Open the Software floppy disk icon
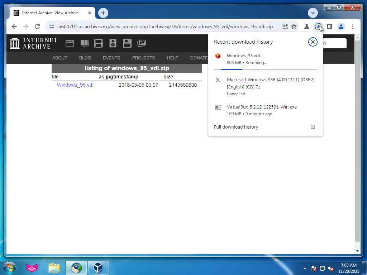 coord(127,43)
